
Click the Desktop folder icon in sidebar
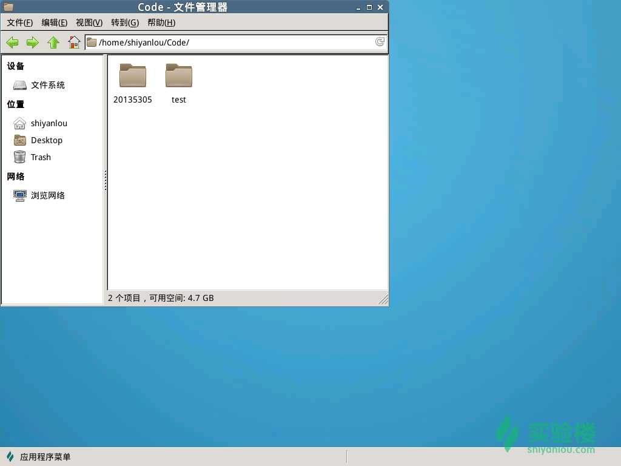pos(20,140)
